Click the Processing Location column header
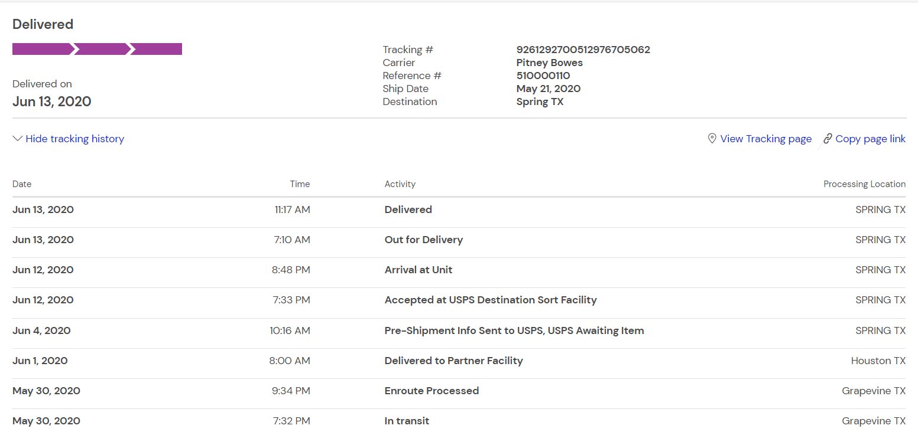The width and height of the screenshot is (918, 432). tap(864, 184)
